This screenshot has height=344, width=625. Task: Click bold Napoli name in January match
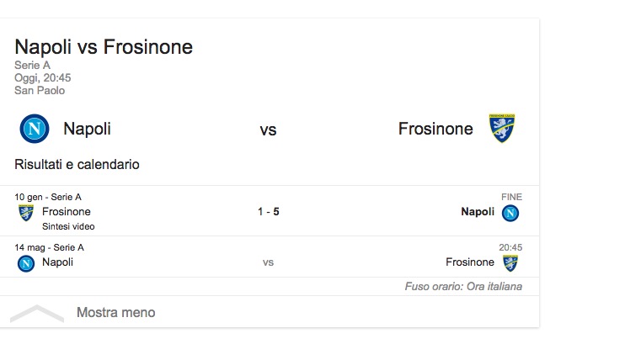click(478, 212)
